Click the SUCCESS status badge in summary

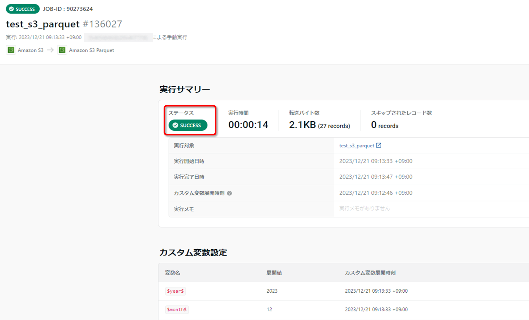tap(188, 125)
